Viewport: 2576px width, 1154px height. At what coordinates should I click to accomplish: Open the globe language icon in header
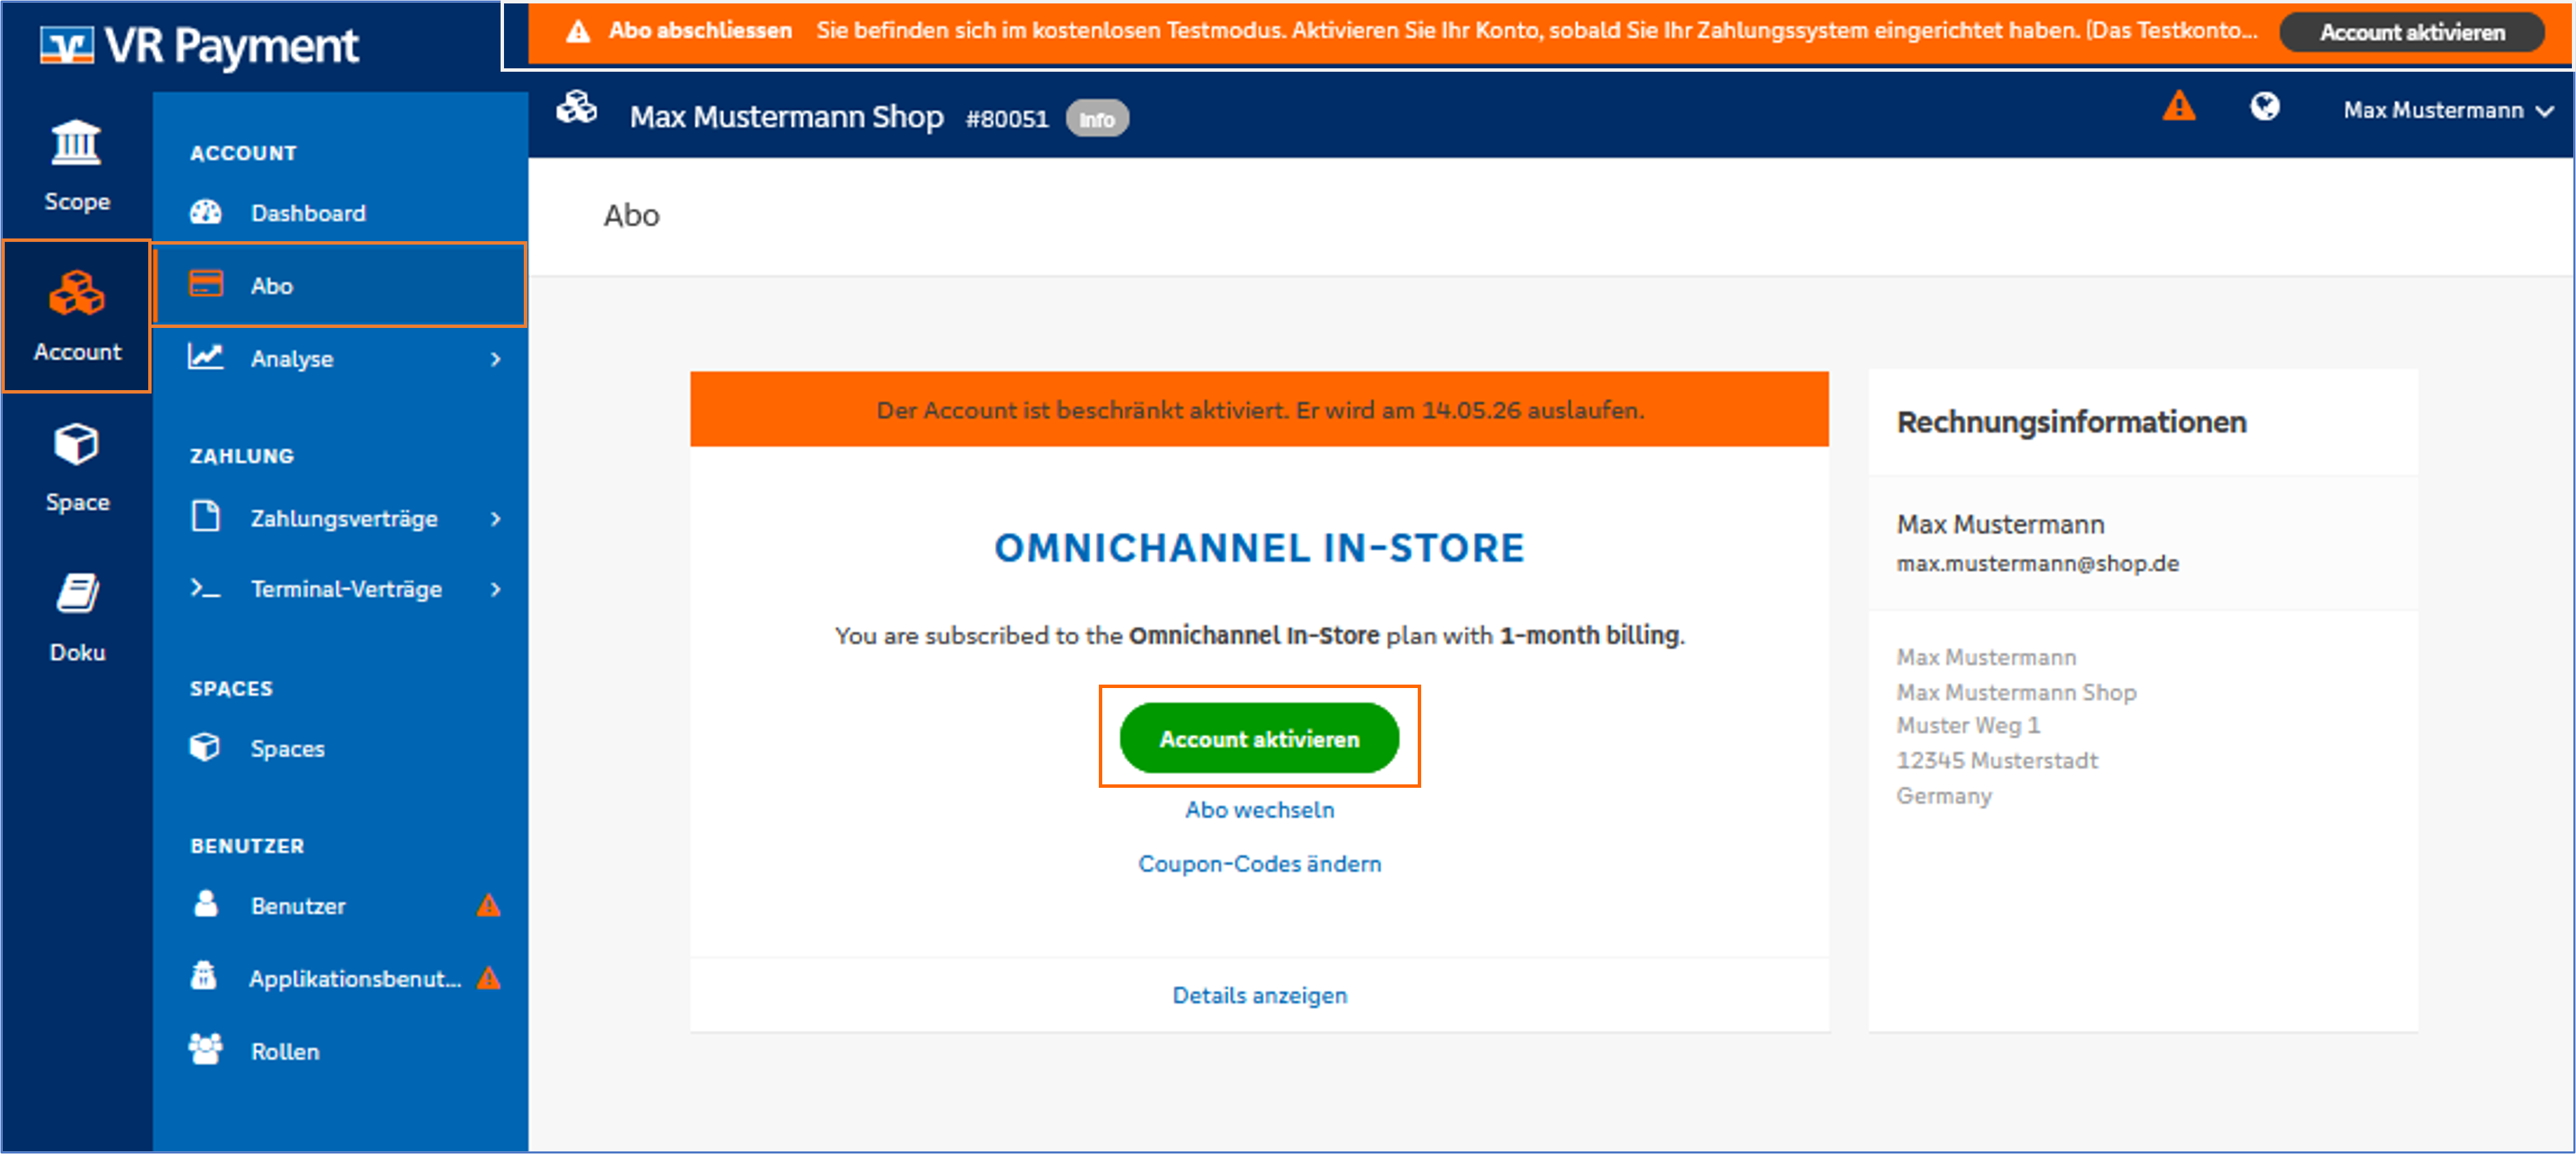coord(2265,106)
